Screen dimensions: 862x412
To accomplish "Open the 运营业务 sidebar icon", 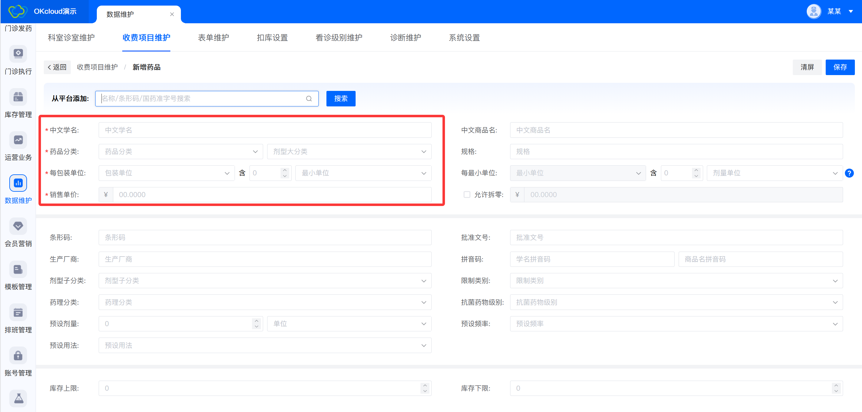I will pyautogui.click(x=18, y=140).
